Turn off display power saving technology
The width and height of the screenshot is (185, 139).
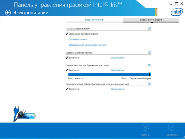(117, 70)
